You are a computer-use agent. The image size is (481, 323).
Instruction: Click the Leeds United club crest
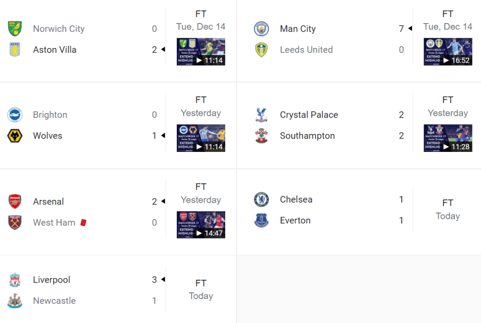click(x=261, y=50)
